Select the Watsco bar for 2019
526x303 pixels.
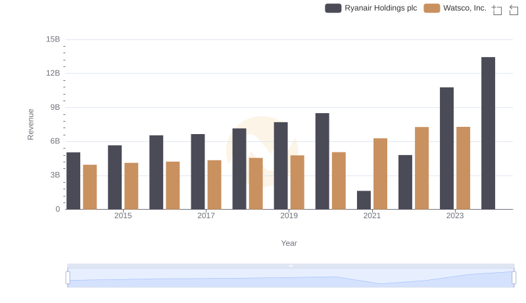297,182
